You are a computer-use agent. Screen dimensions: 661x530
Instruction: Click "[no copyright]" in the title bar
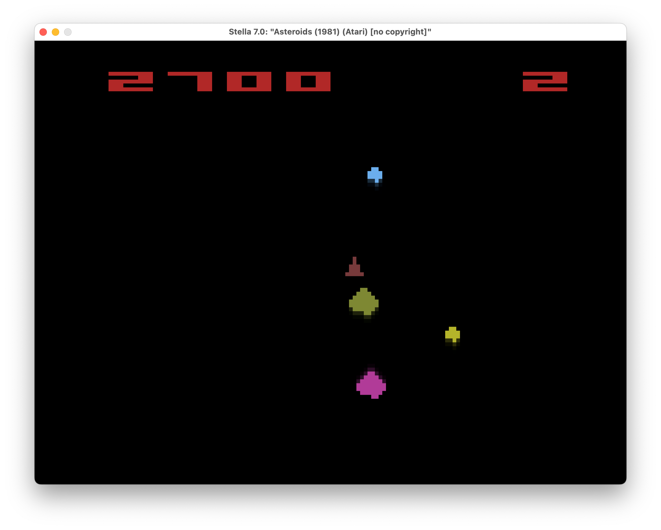coord(398,32)
